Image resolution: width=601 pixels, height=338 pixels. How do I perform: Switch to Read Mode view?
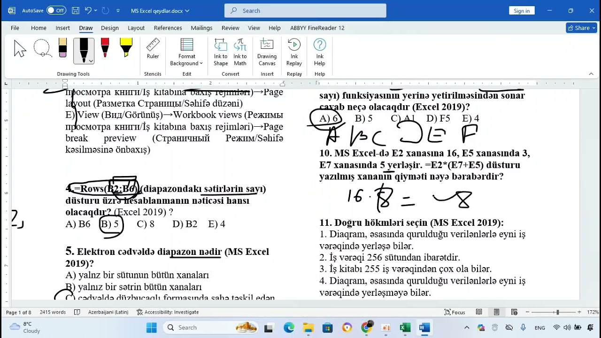[479, 312]
